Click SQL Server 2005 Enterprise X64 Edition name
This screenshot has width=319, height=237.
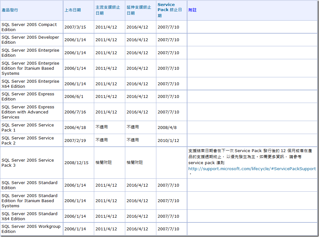click(x=30, y=84)
